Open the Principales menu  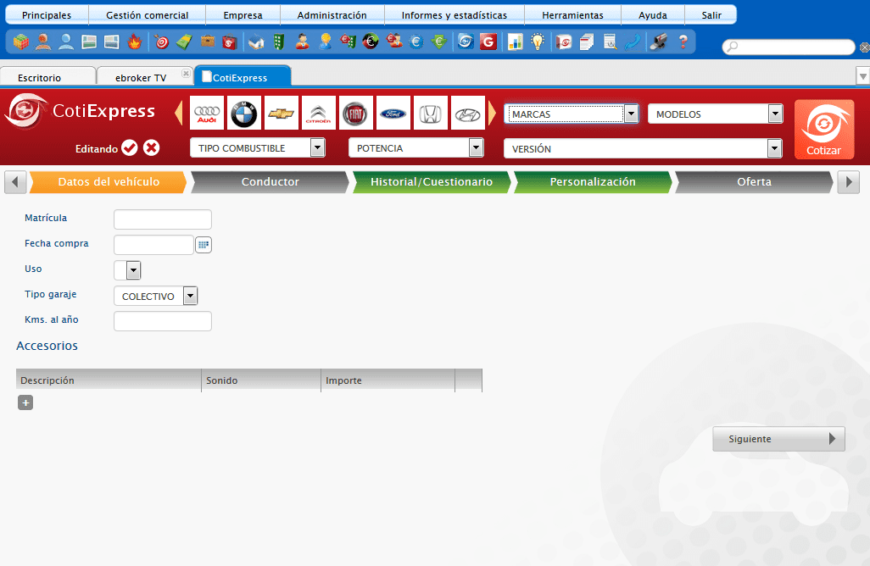pos(47,15)
